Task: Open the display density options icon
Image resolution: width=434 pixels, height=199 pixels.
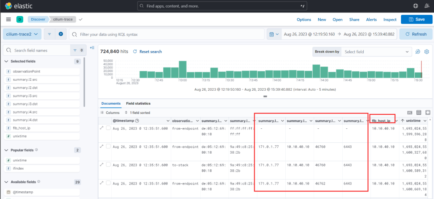Action: (x=419, y=112)
